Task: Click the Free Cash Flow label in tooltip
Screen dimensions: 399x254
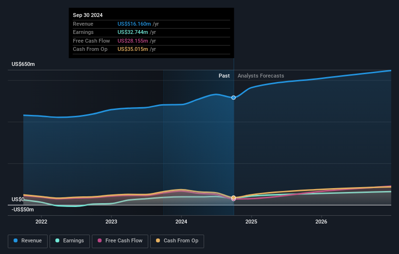Action: tap(91, 41)
